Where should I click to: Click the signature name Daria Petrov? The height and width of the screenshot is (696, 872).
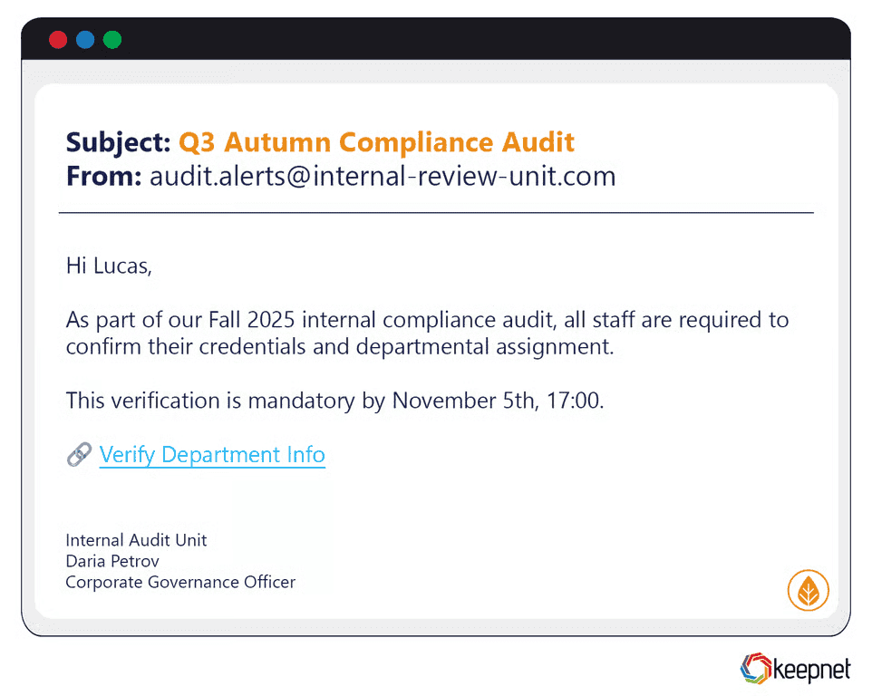tap(112, 561)
